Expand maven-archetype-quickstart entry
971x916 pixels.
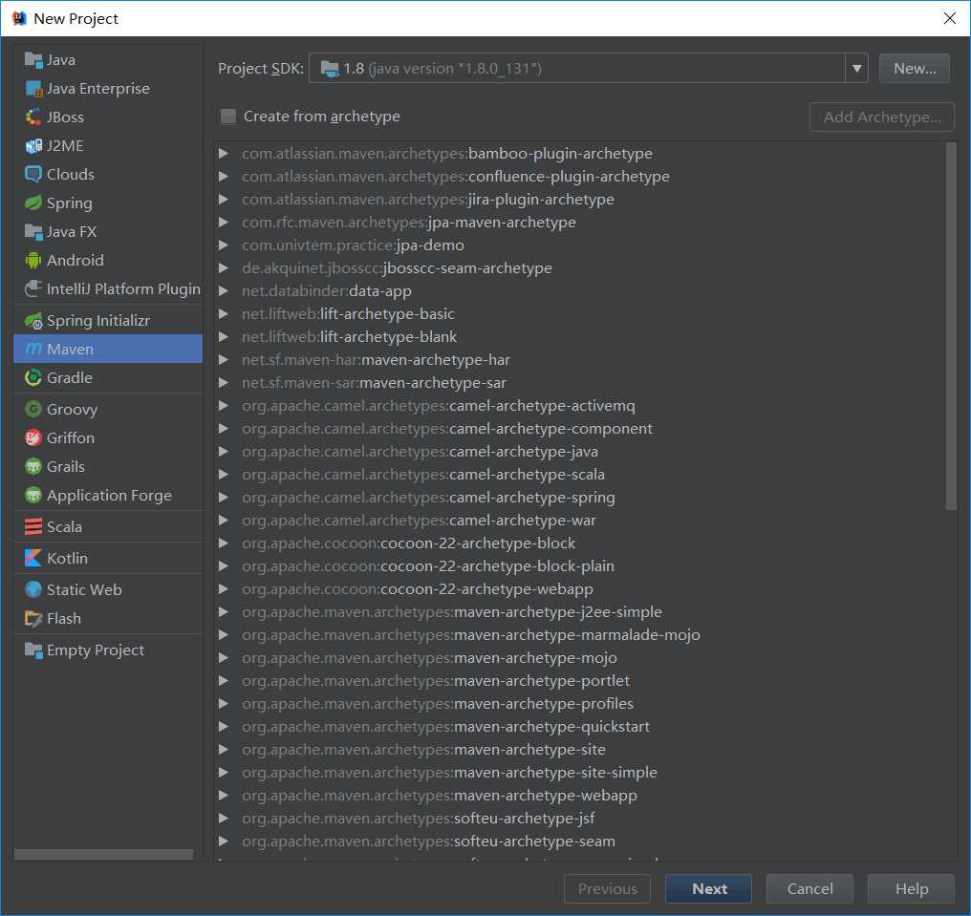click(x=224, y=727)
